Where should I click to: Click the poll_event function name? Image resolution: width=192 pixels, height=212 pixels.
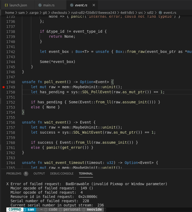(x=55, y=82)
